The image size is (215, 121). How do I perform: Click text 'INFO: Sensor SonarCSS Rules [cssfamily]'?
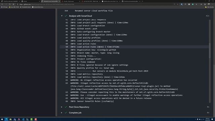pos(92,101)
